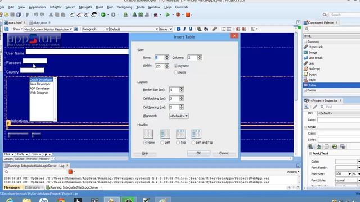Select Script component in palette
The height and width of the screenshot is (202, 360).
[x=313, y=75]
